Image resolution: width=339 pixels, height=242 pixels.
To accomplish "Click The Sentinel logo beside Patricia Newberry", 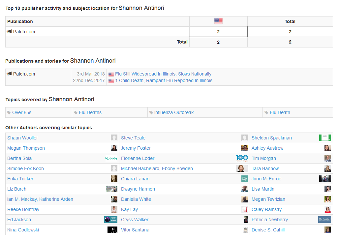I will pos(324,220).
